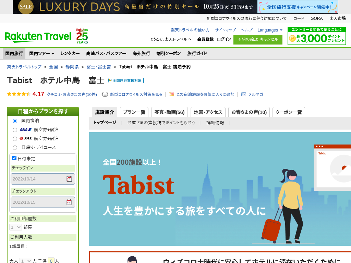
Task: Open the room count dropdown
Action: 15,227
